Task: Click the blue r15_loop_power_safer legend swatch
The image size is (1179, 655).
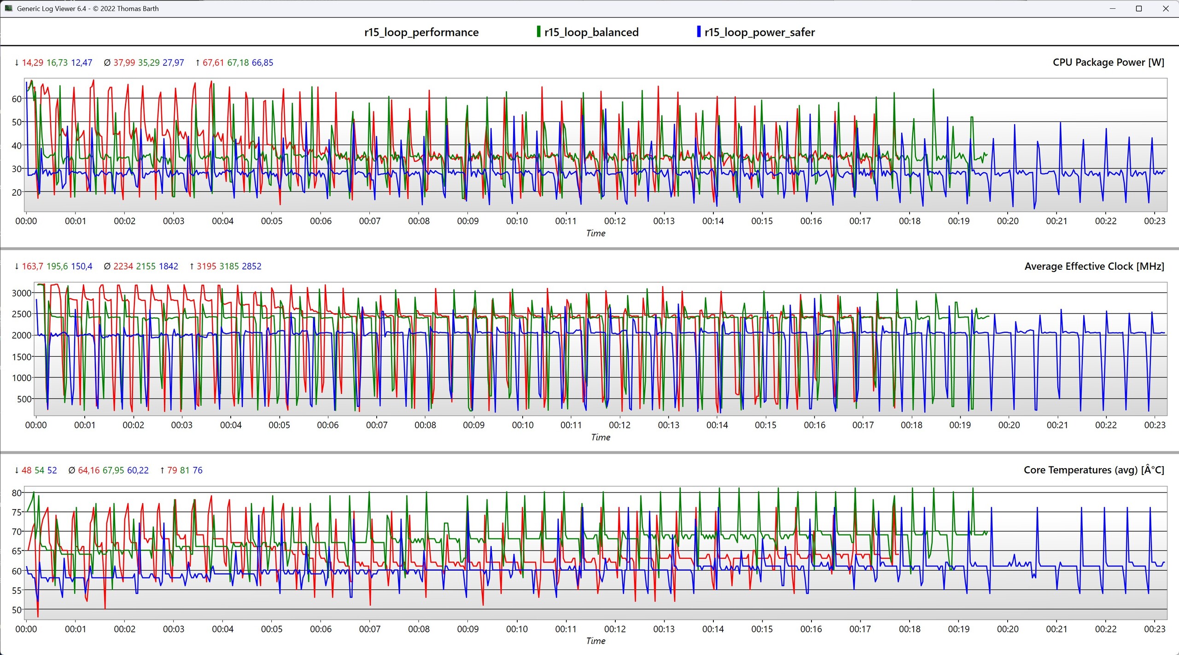Action: pos(699,32)
